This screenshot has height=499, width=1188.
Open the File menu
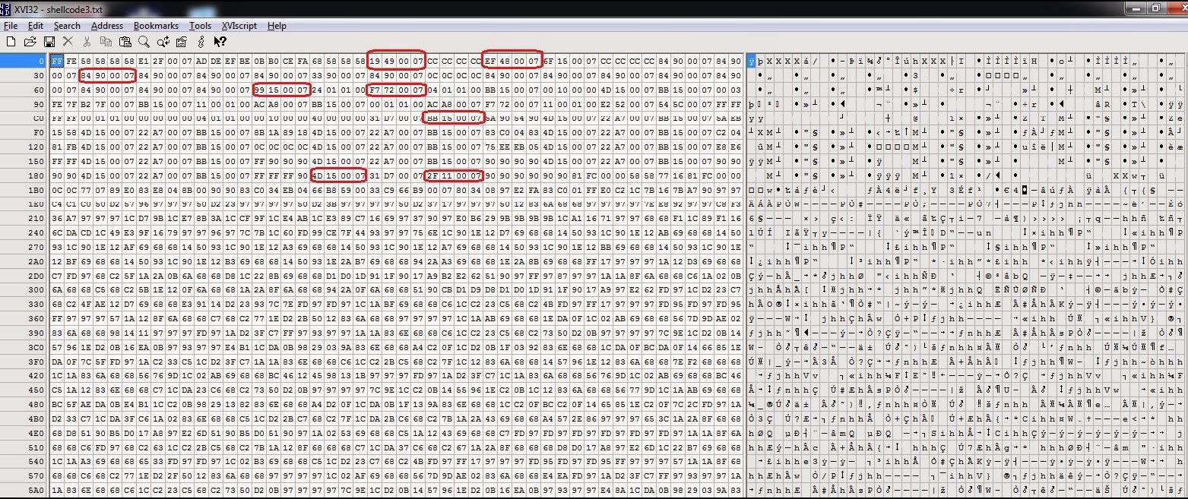click(11, 26)
